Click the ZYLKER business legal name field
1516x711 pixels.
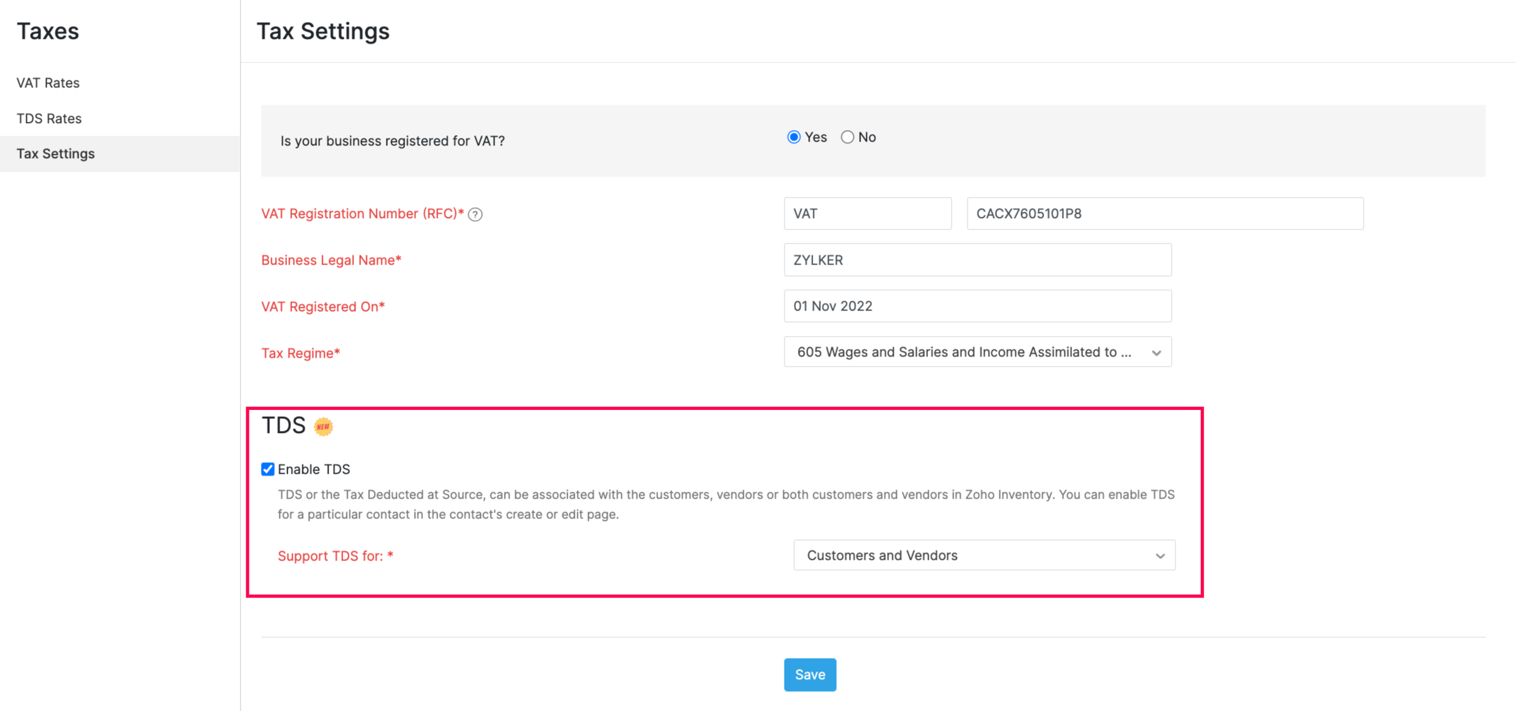(x=976, y=260)
